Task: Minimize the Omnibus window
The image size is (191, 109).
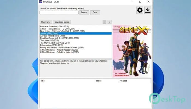Action: [x=133, y=2]
